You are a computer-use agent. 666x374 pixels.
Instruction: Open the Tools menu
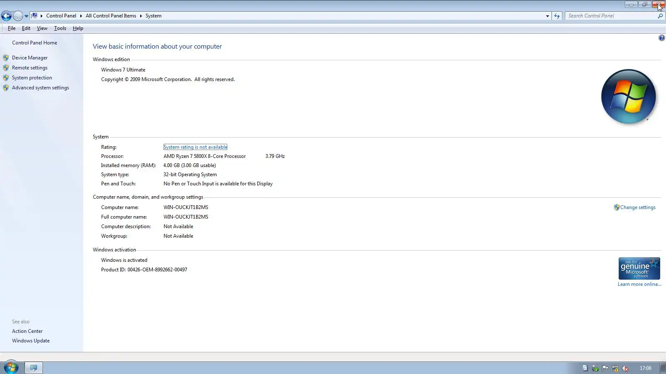pyautogui.click(x=60, y=28)
